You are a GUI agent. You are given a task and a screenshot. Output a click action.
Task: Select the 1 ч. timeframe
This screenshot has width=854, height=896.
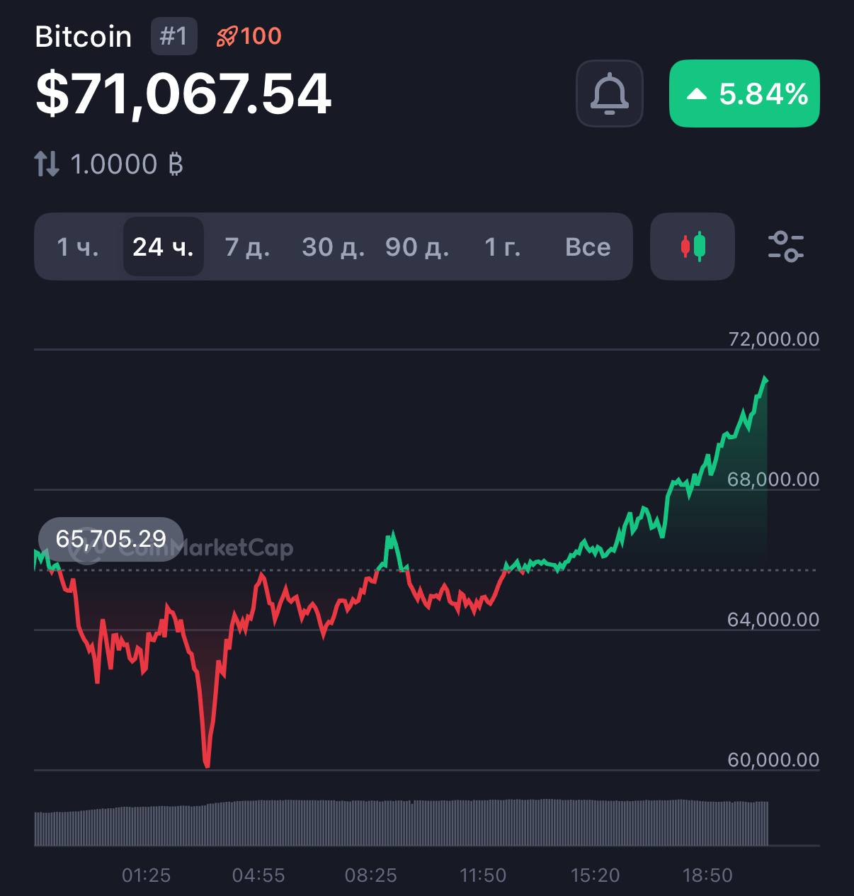pos(78,246)
